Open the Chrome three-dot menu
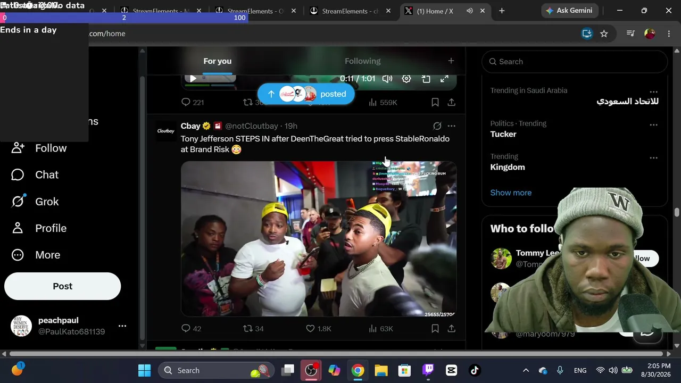 [669, 34]
